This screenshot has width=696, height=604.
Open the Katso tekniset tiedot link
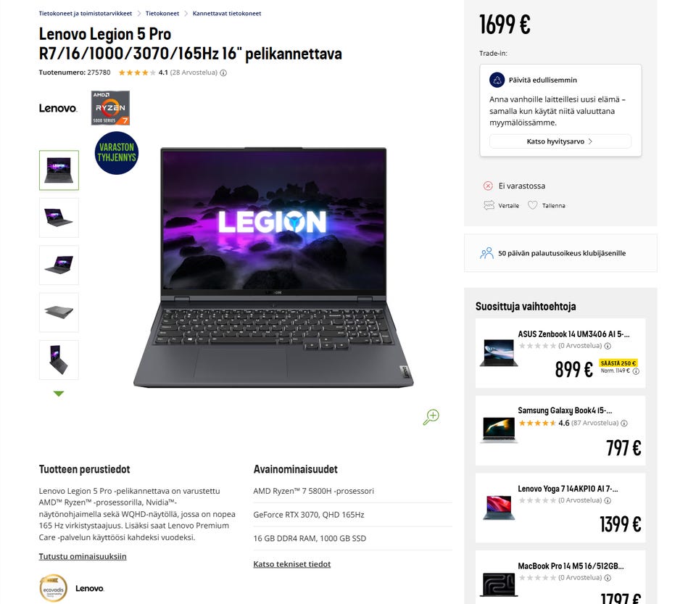click(x=292, y=564)
